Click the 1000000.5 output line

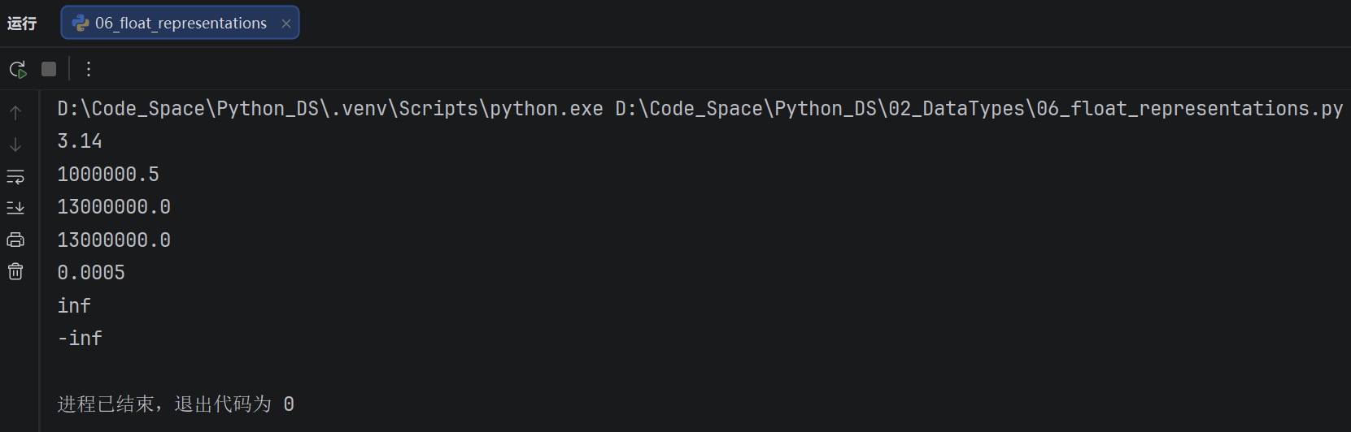108,174
